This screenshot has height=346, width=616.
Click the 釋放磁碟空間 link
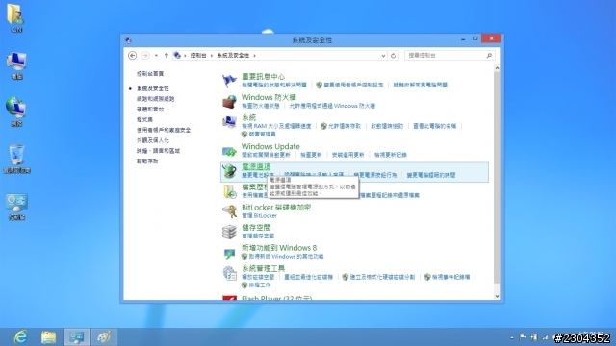click(x=258, y=277)
